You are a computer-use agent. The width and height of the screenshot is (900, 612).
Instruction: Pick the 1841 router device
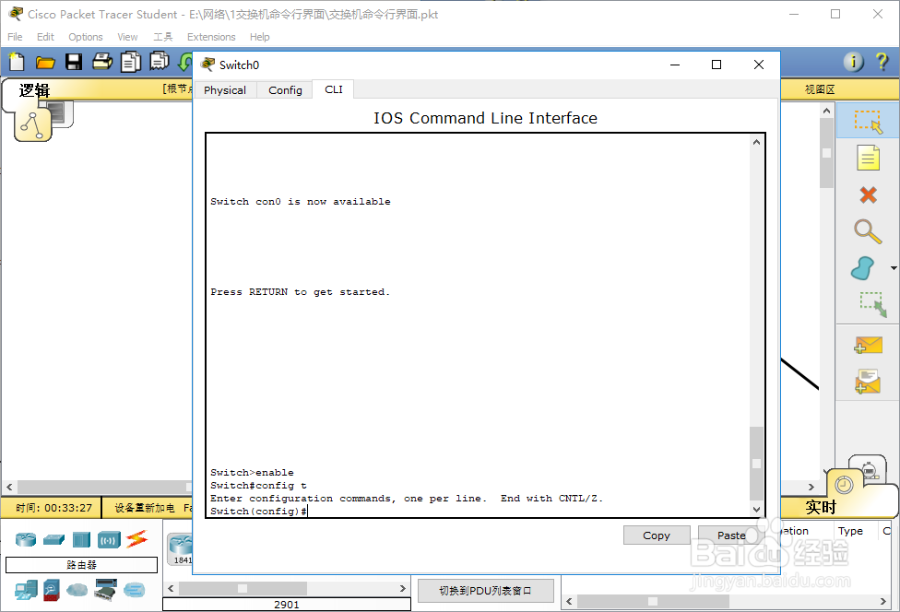pyautogui.click(x=180, y=549)
